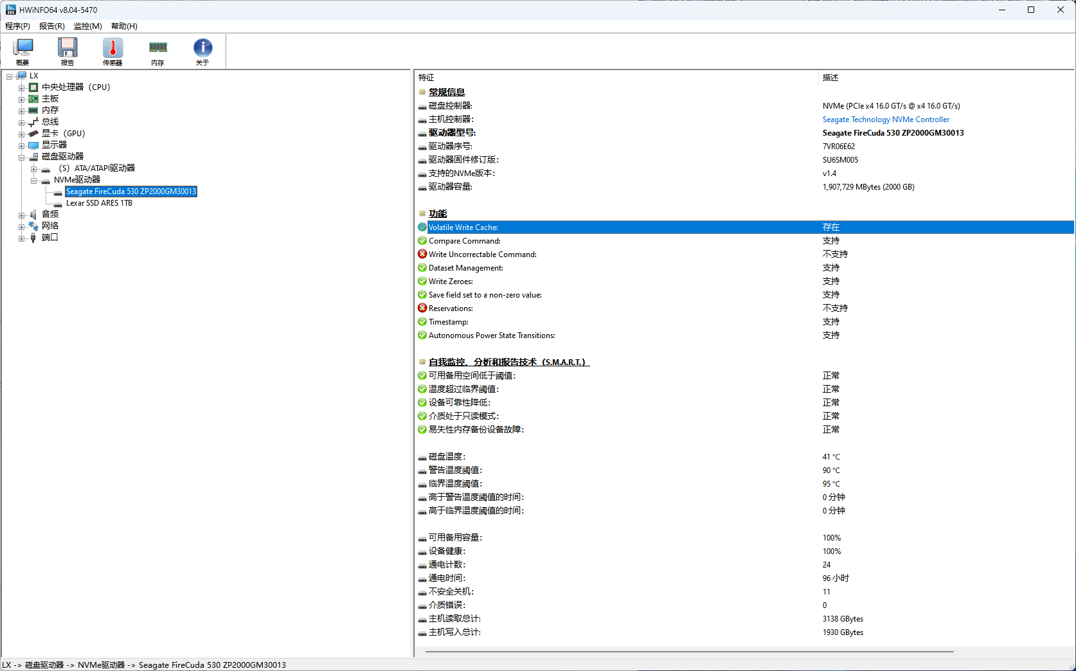The width and height of the screenshot is (1076, 671).
Task: Click the S.M.A.R.T. section heading
Action: [508, 362]
